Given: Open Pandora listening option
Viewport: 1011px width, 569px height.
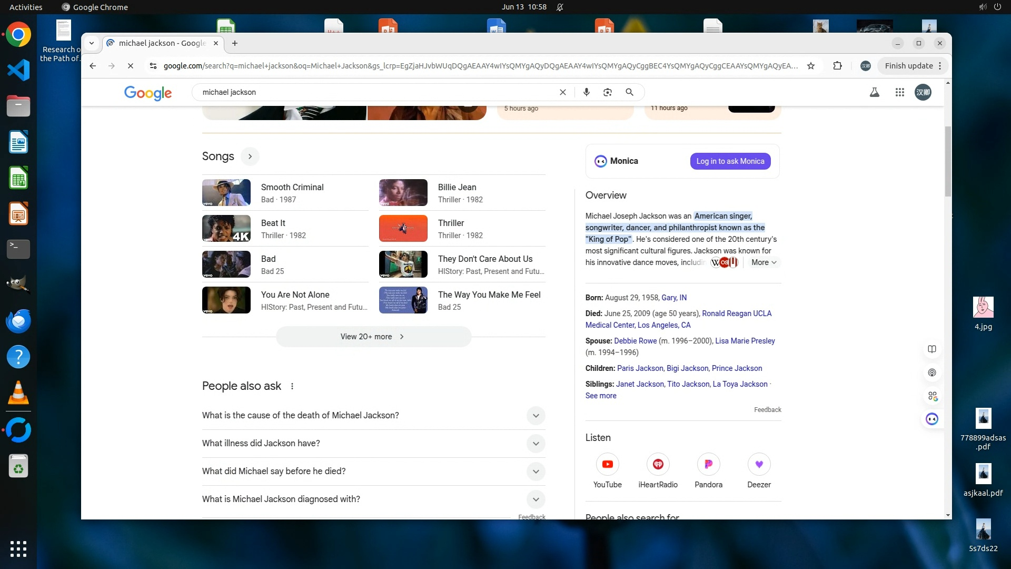Looking at the screenshot, I should tap(708, 464).
